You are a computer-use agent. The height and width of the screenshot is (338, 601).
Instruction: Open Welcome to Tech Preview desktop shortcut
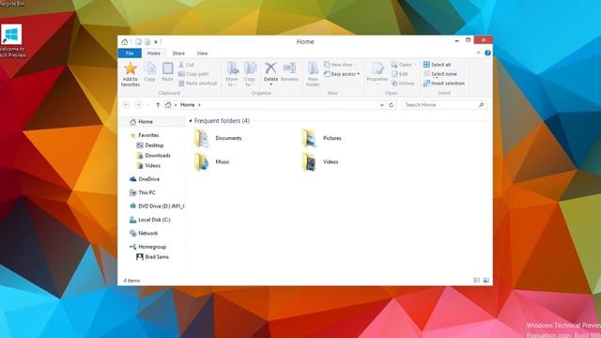[x=12, y=41]
